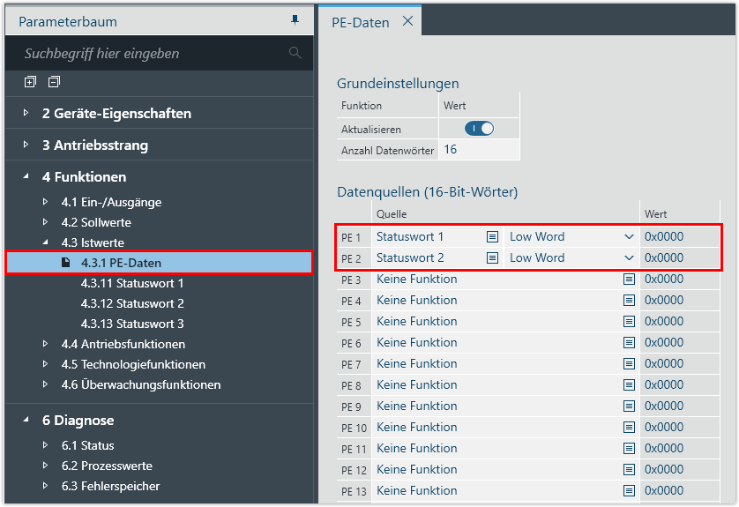Open source list icon for PE 2
Screen dimensions: 739x507
493,257
